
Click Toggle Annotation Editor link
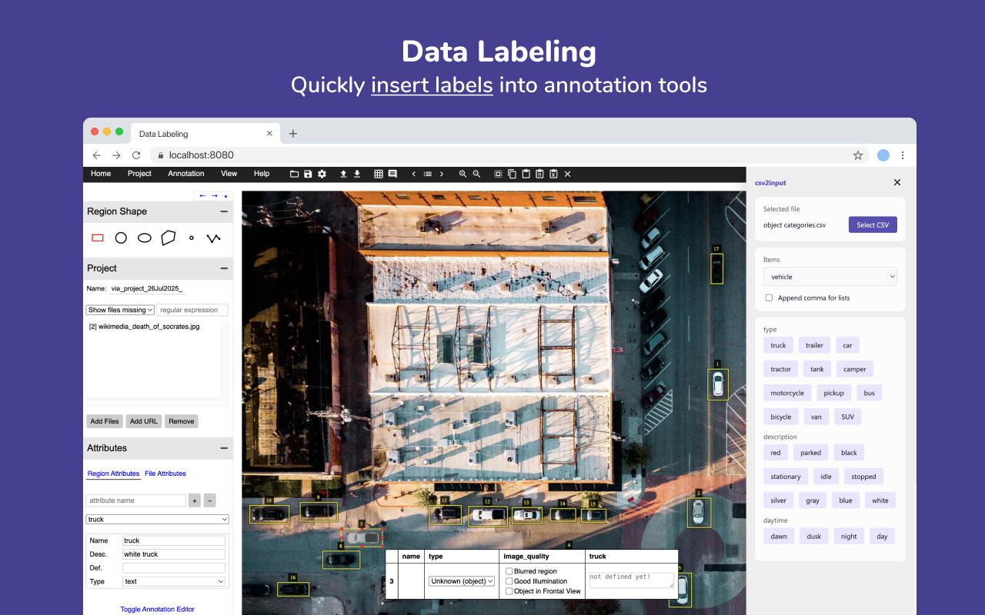click(157, 609)
